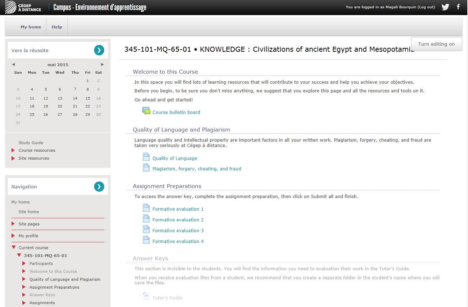This screenshot has width=468, height=307.
Task: Select May 15 in the calendar
Action: (87, 98)
